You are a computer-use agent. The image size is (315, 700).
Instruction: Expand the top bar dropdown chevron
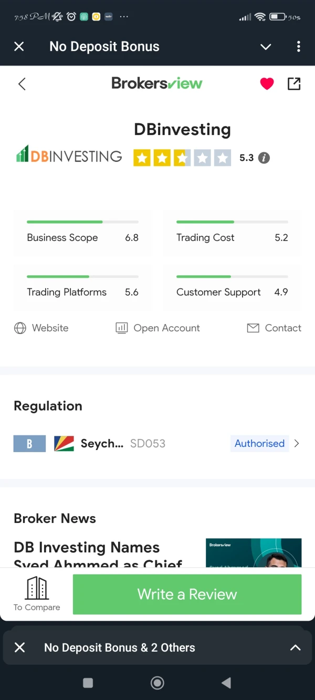[x=266, y=47]
